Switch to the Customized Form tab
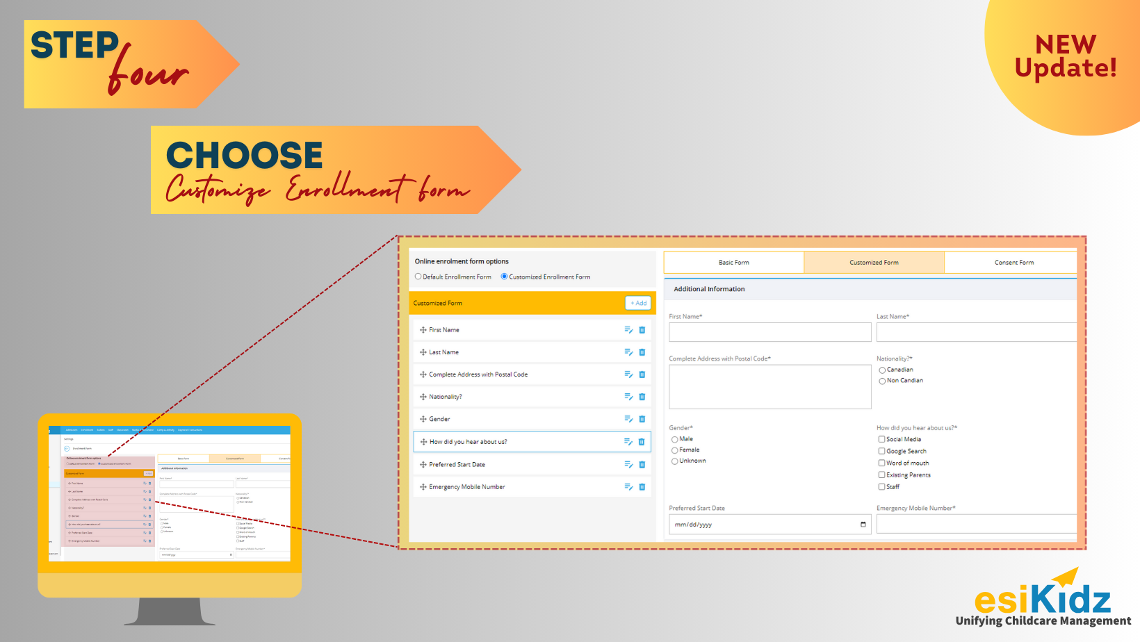Image resolution: width=1140 pixels, height=642 pixels. pos(874,263)
